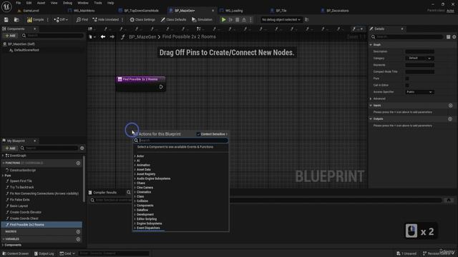Select DefaultSceneRoot component
This screenshot has width=458, height=257.
point(26,50)
